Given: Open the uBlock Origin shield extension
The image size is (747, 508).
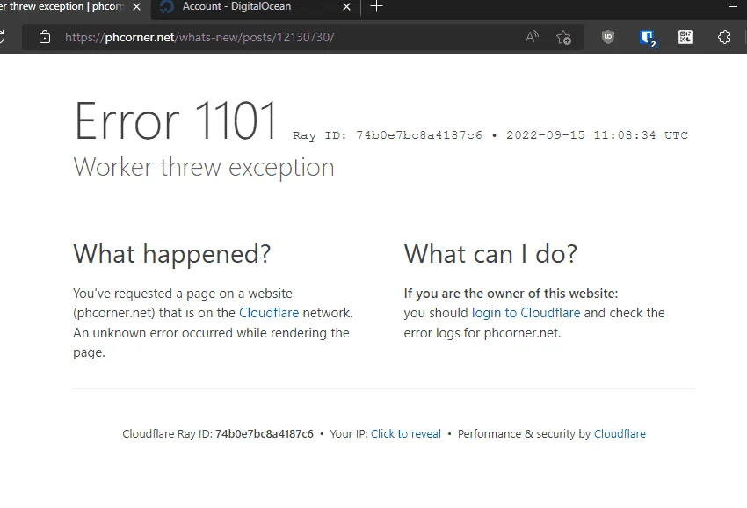Looking at the screenshot, I should pos(608,37).
